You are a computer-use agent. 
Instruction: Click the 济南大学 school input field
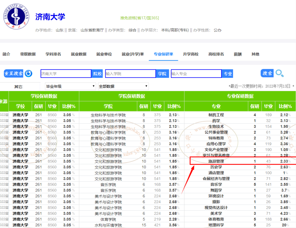click(x=66, y=74)
